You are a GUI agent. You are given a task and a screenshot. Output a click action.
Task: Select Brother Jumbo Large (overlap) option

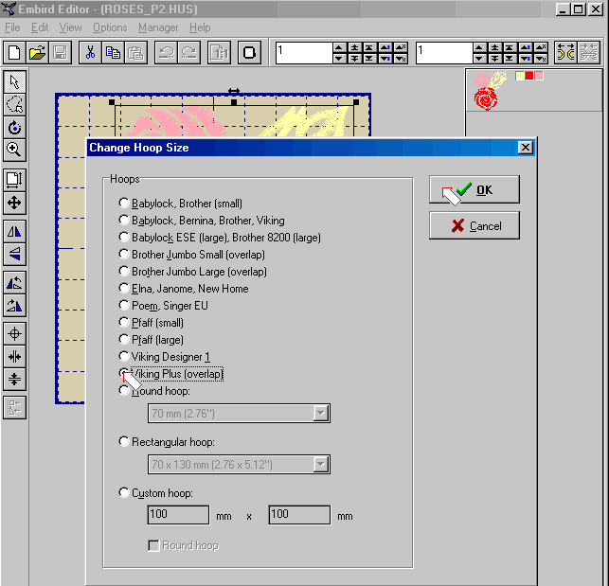[x=193, y=272]
